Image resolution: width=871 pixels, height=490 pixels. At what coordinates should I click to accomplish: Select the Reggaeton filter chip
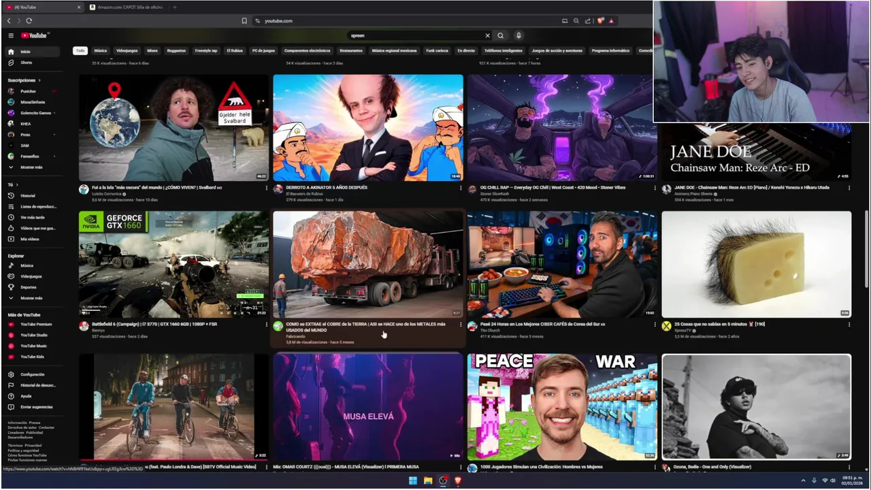tap(176, 50)
